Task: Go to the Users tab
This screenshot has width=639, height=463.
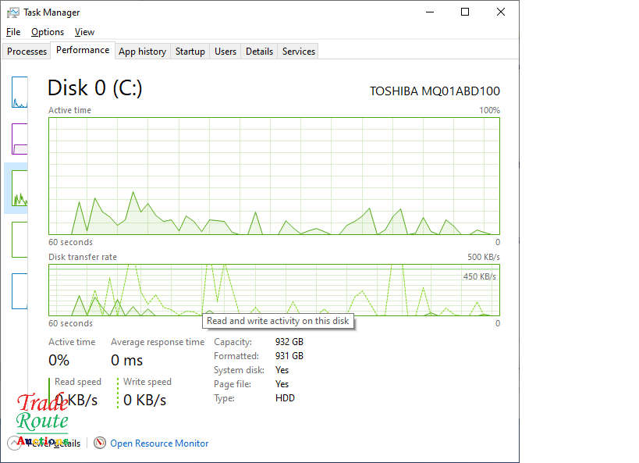Action: point(225,52)
